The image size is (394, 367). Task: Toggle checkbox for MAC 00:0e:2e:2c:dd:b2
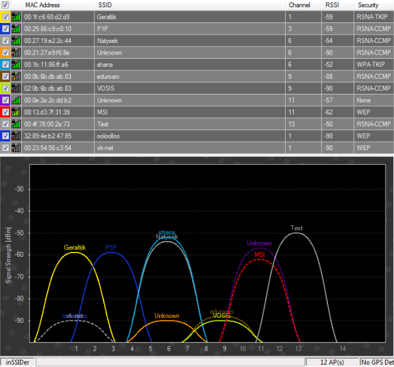pyautogui.click(x=5, y=101)
